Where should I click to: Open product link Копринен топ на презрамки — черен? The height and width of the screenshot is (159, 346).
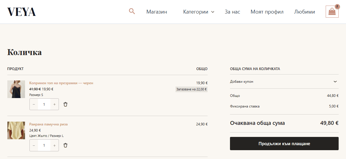click(61, 83)
